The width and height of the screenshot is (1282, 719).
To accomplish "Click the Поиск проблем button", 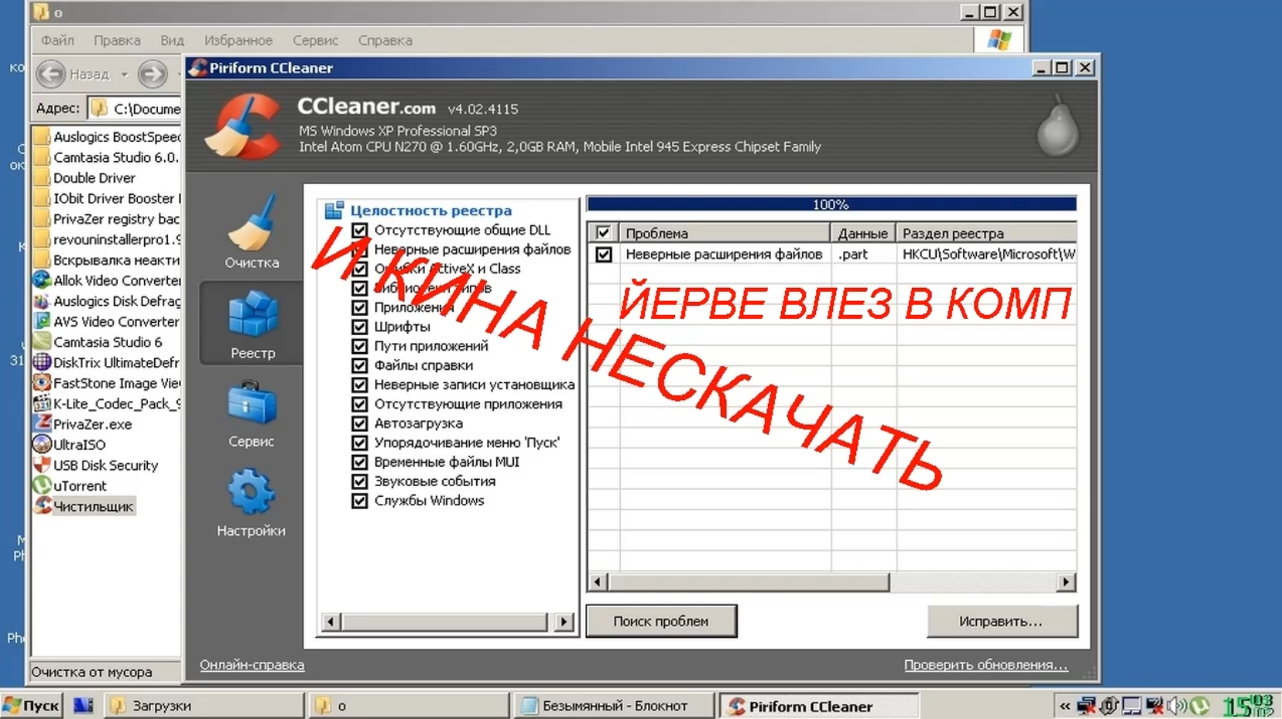I will pos(661,621).
